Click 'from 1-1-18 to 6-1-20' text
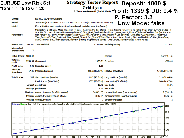This screenshot has width=184, height=138. coord(22,8)
